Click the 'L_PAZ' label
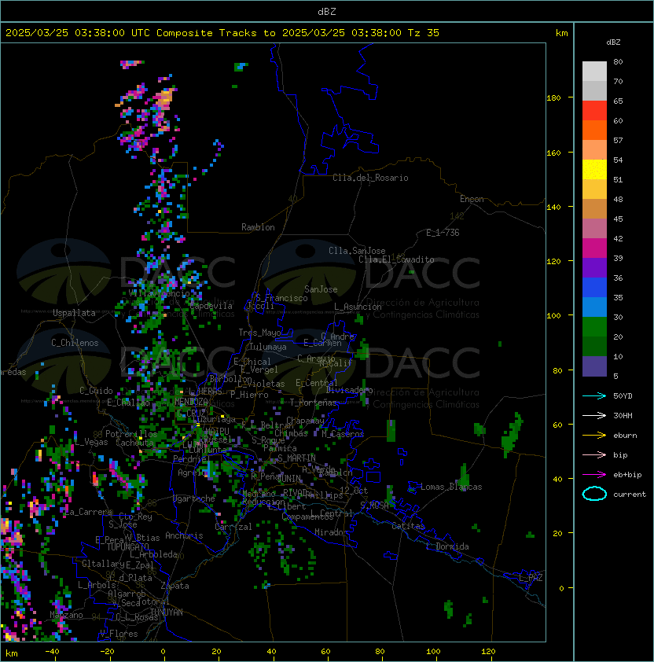Screen dimensions: 654x662 point(531,578)
